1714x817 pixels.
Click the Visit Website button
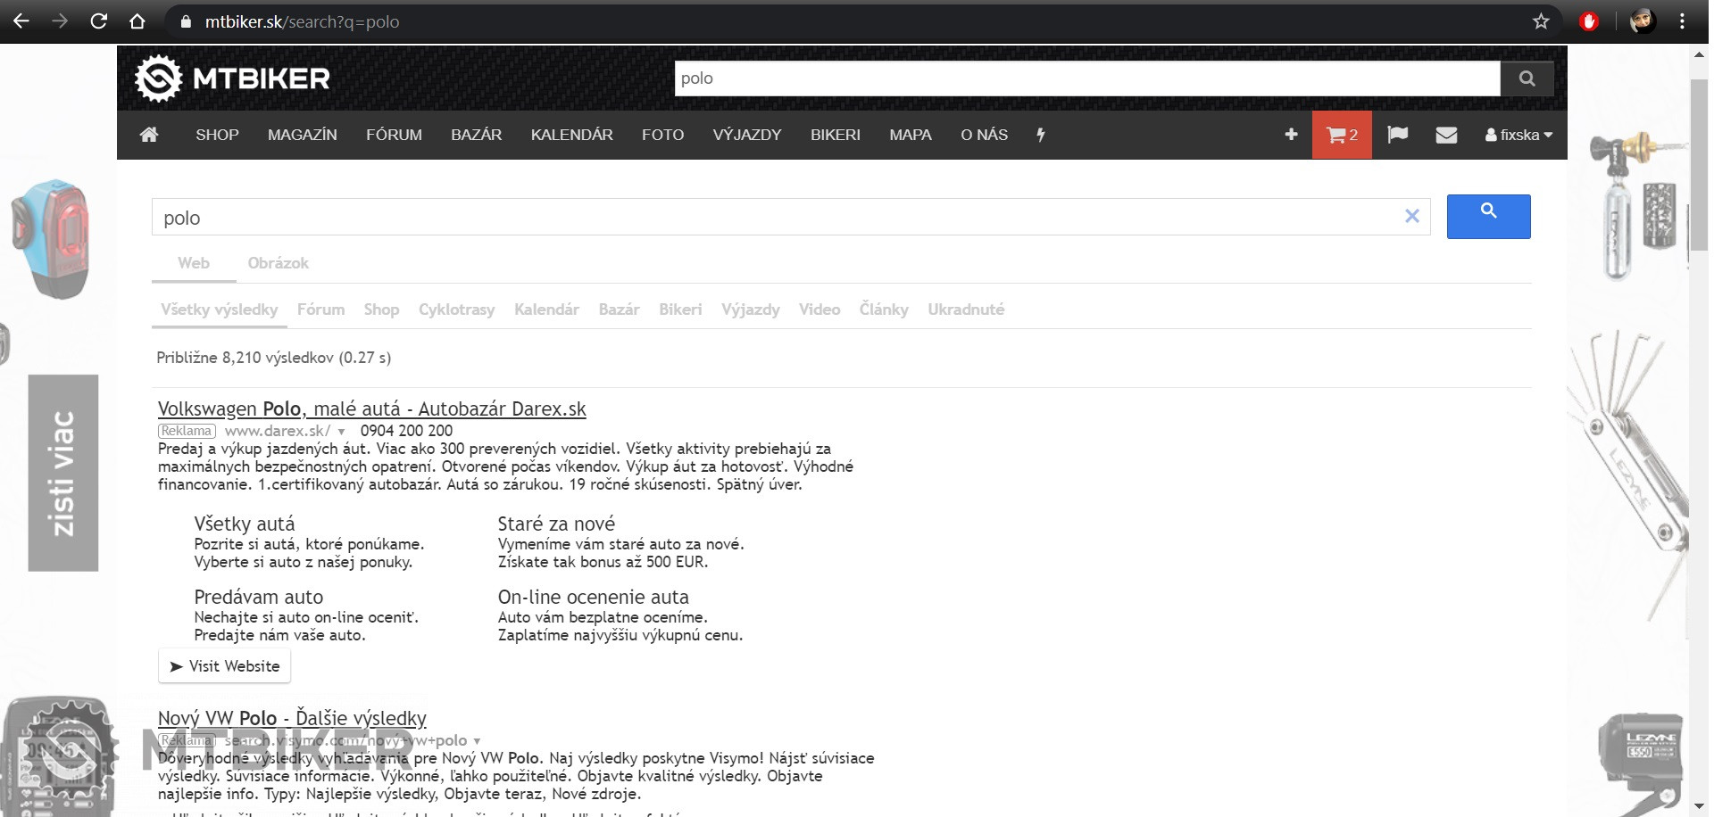(x=225, y=666)
